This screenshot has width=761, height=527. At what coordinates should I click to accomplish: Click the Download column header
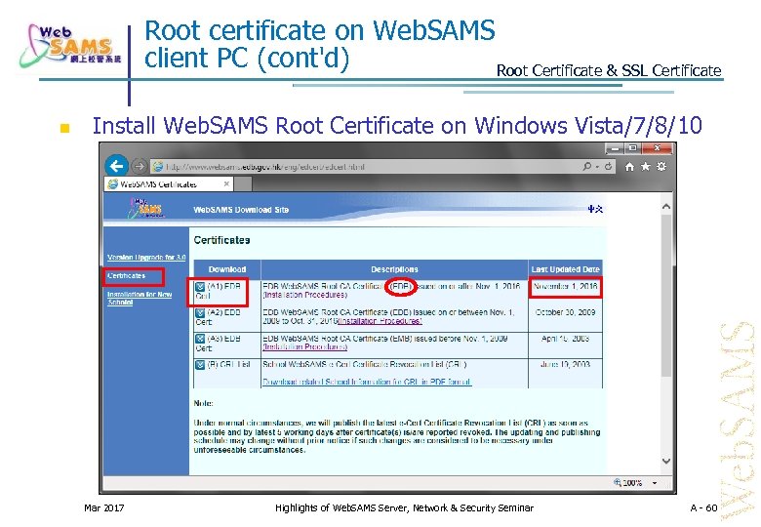click(227, 269)
